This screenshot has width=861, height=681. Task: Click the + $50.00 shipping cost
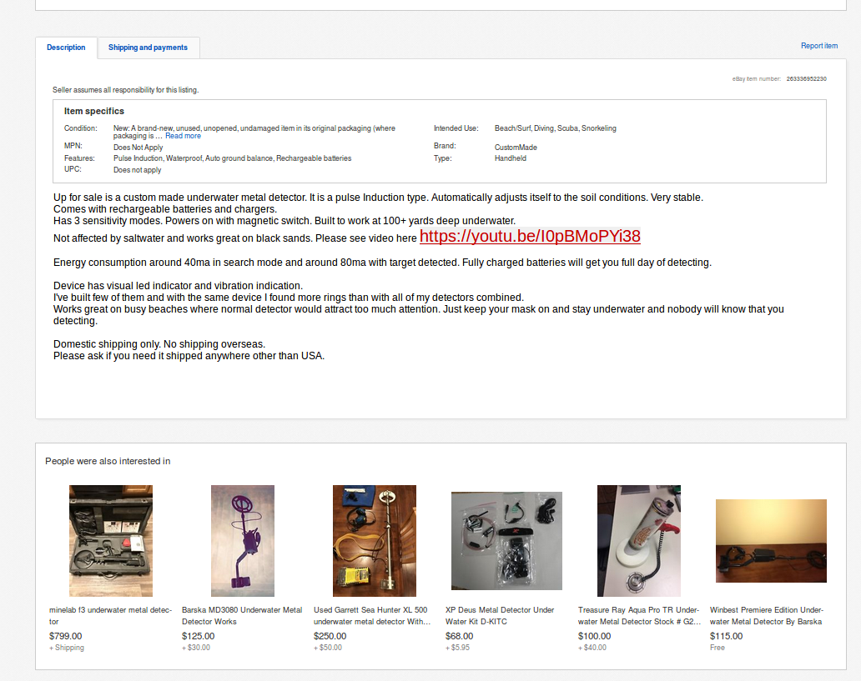click(x=328, y=648)
